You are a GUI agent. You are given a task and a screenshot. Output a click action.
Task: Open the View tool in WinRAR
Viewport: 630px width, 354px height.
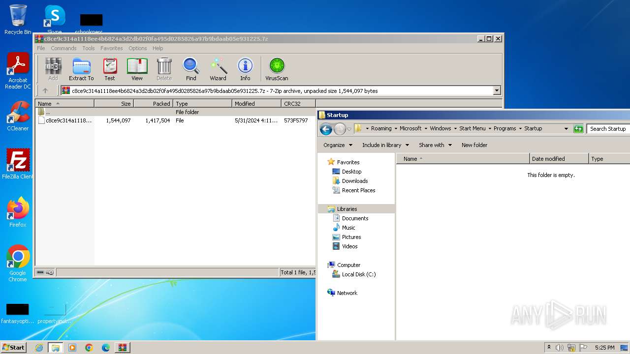point(137,69)
